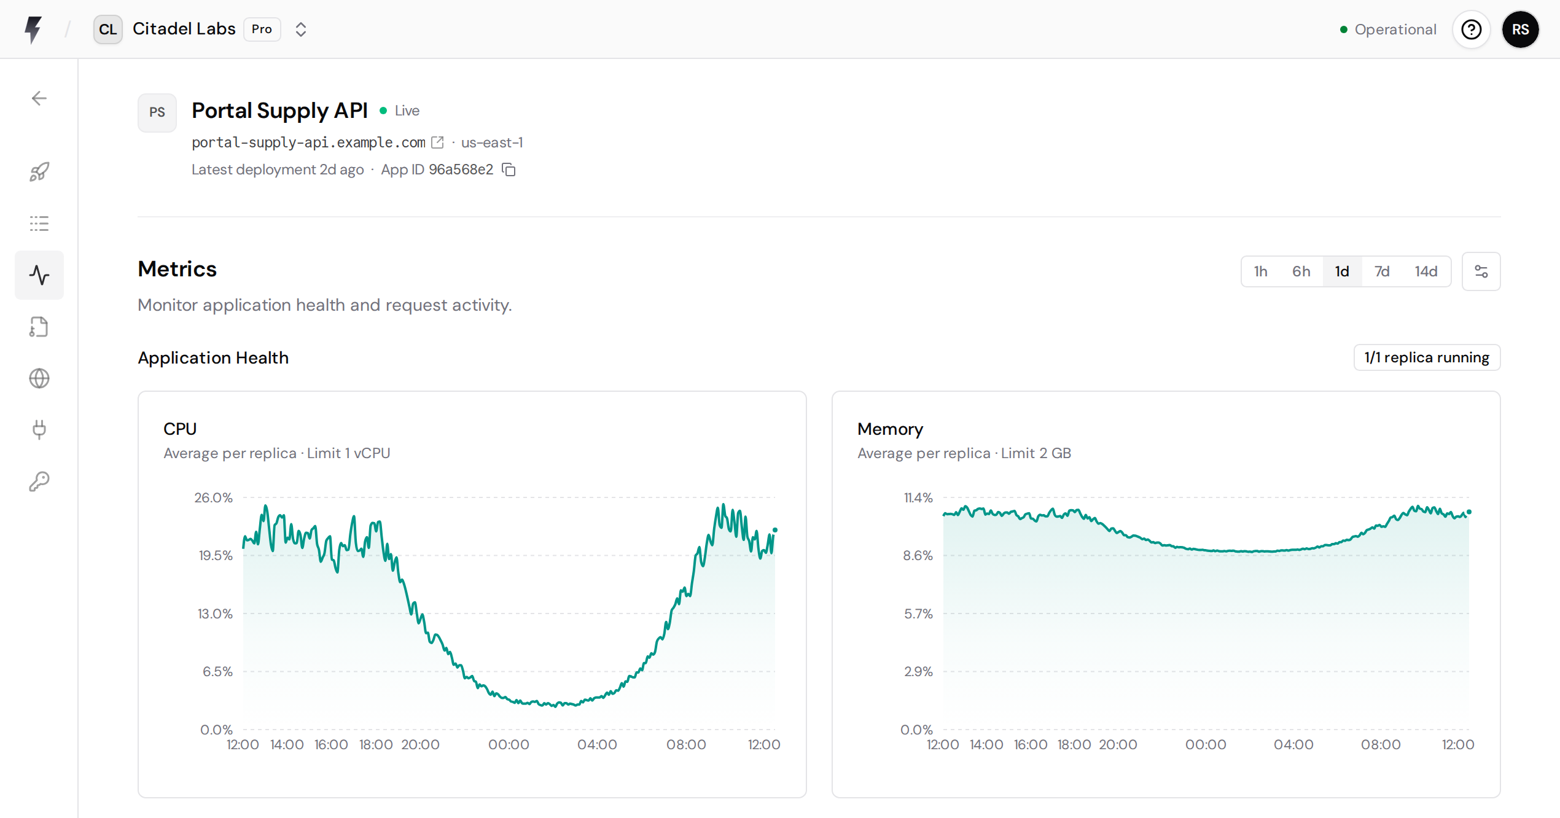Click the Memory chart 04:00 time label

(1293, 744)
